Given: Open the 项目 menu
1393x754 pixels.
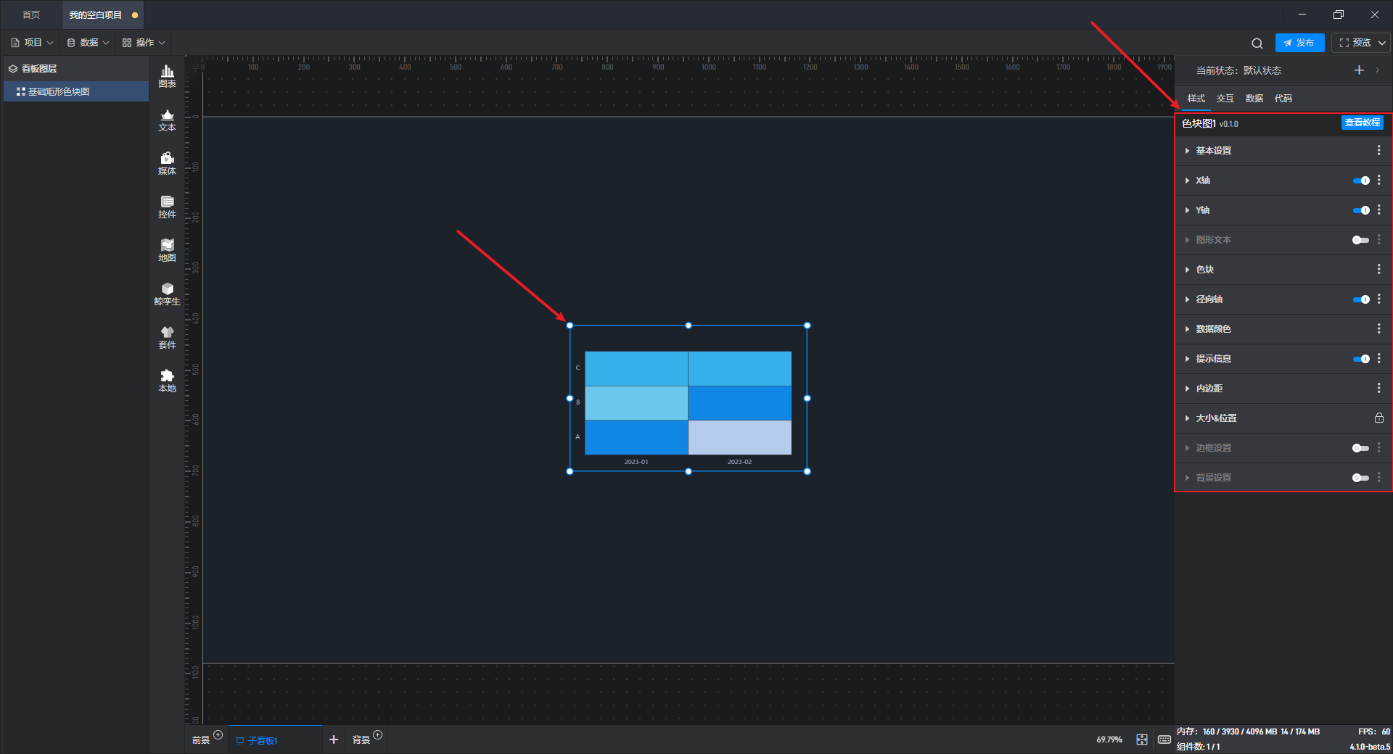Looking at the screenshot, I should coord(33,43).
